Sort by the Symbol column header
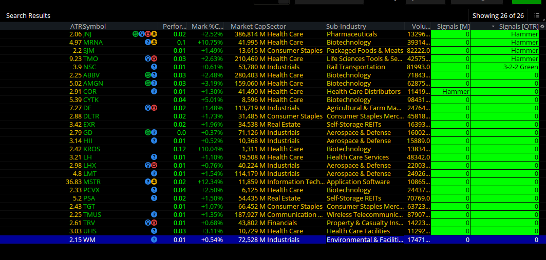Viewport: 546px width, 260px height. click(94, 27)
